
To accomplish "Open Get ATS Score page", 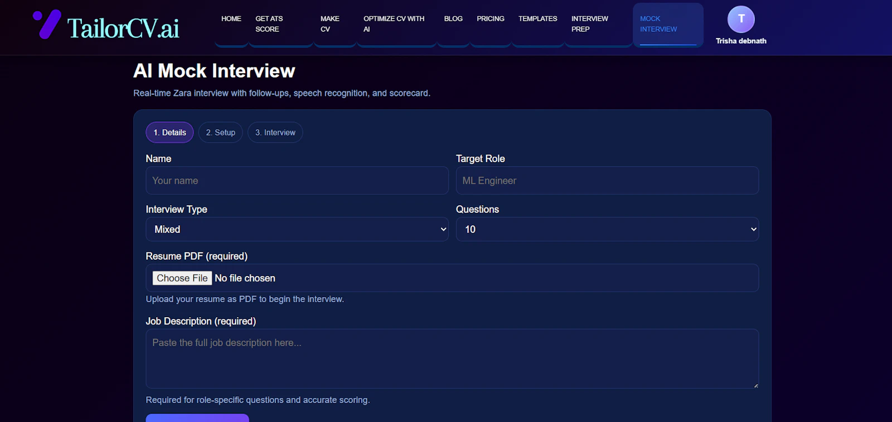I will [269, 24].
